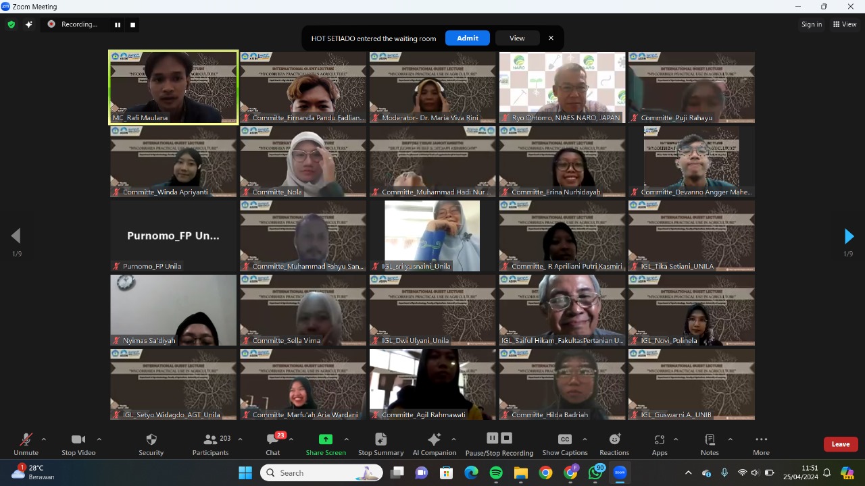Click the red Leave button
865x486 pixels.
coord(841,444)
